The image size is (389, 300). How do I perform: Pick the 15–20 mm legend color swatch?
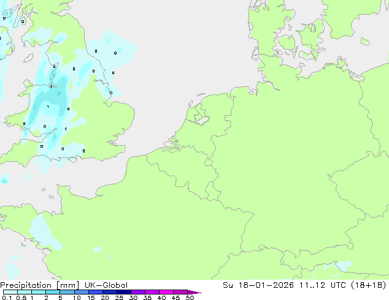[95, 292]
